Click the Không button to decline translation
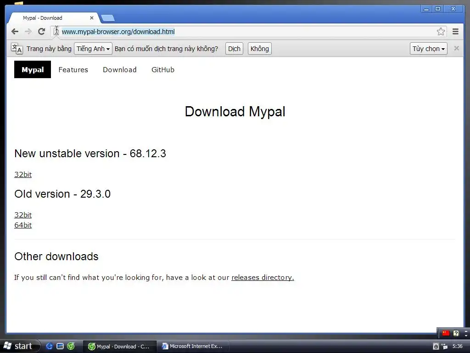470x353 pixels. tap(260, 49)
